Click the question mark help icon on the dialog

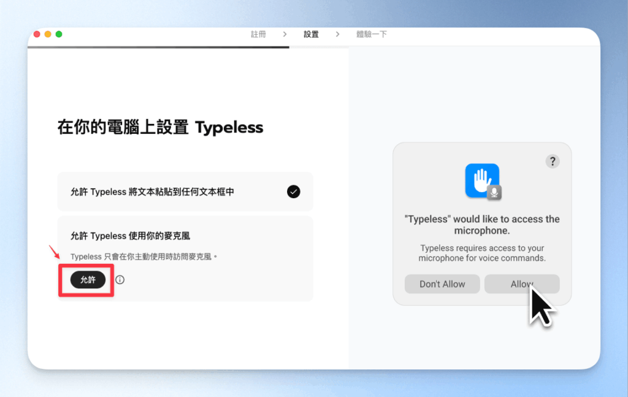click(553, 161)
